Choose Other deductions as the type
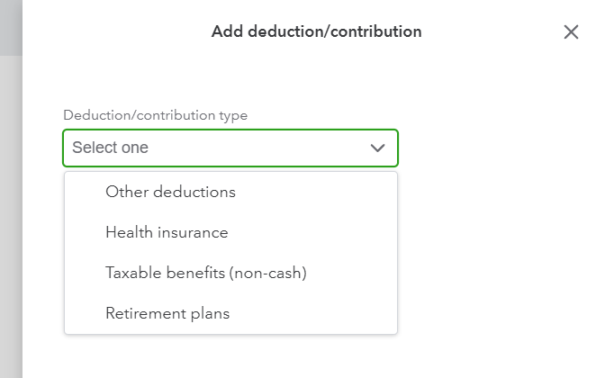 click(170, 192)
